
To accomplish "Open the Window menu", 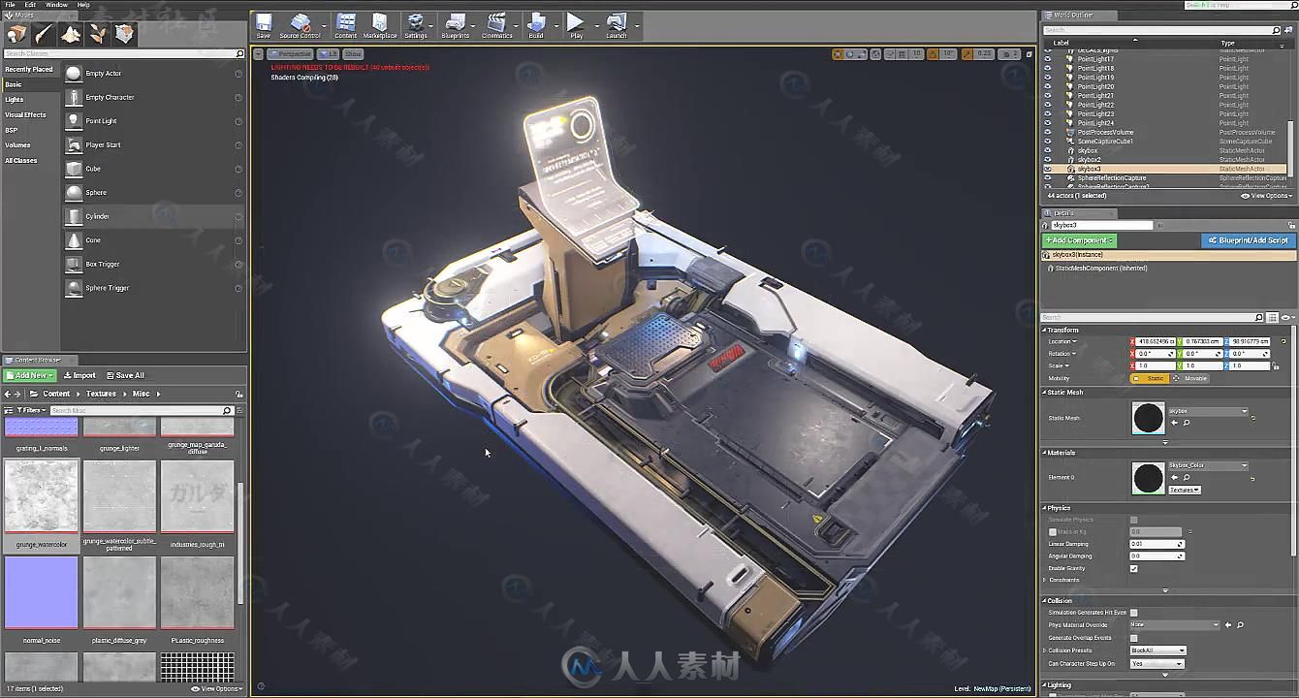I will 57,5.
